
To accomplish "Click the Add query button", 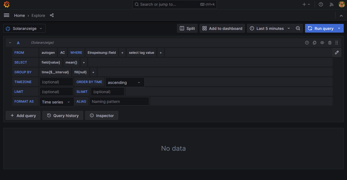I will [x=23, y=116].
